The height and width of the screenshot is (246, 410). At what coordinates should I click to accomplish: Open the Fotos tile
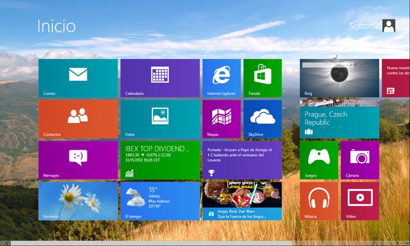click(160, 119)
